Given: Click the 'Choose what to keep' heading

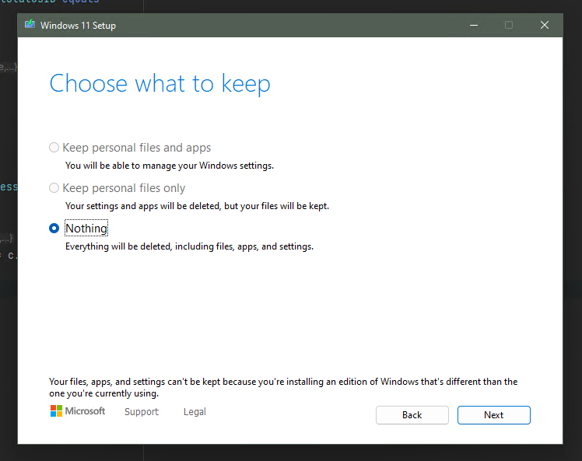Looking at the screenshot, I should [x=160, y=84].
